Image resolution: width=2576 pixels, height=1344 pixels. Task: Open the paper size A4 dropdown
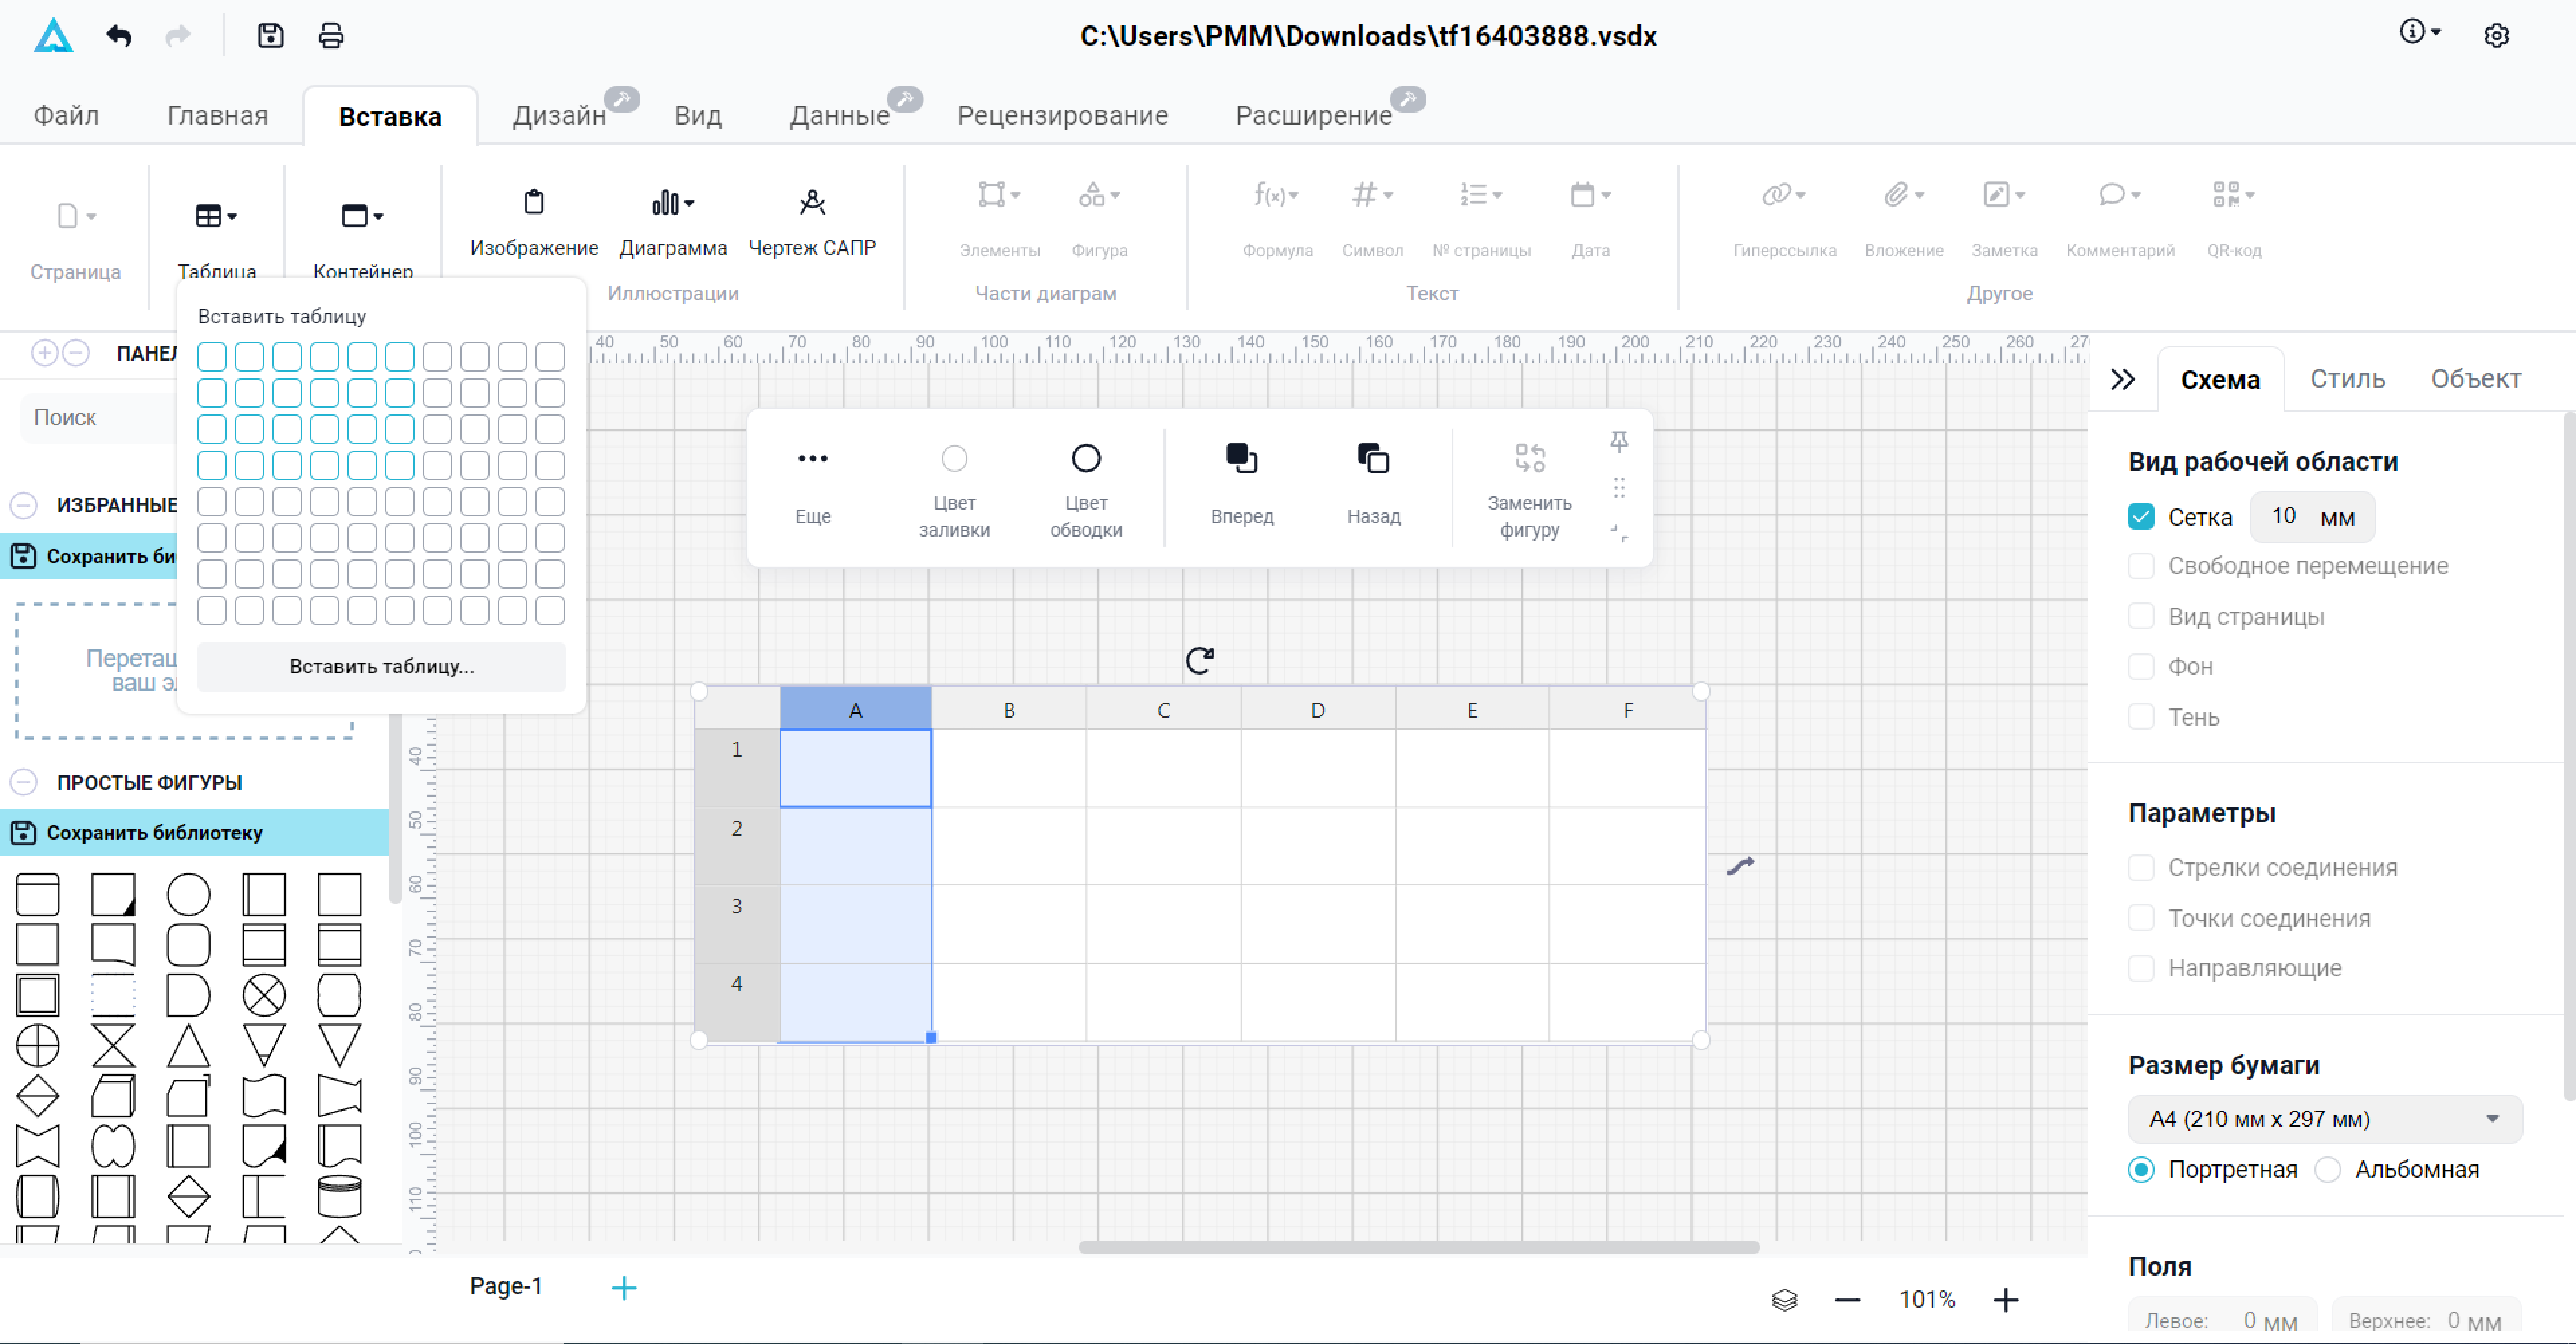(x=2324, y=1119)
